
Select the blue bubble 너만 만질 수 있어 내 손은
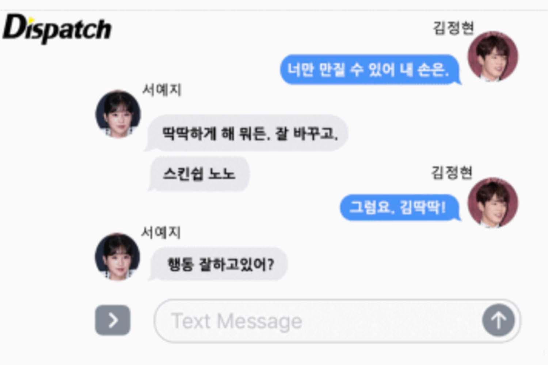click(370, 69)
